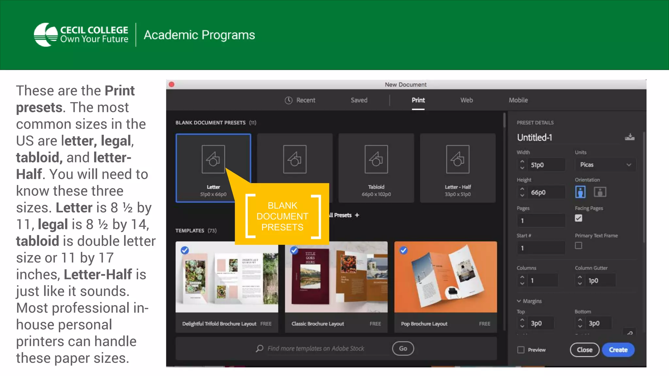Switch to the Web tab
669x376 pixels.
[466, 100]
